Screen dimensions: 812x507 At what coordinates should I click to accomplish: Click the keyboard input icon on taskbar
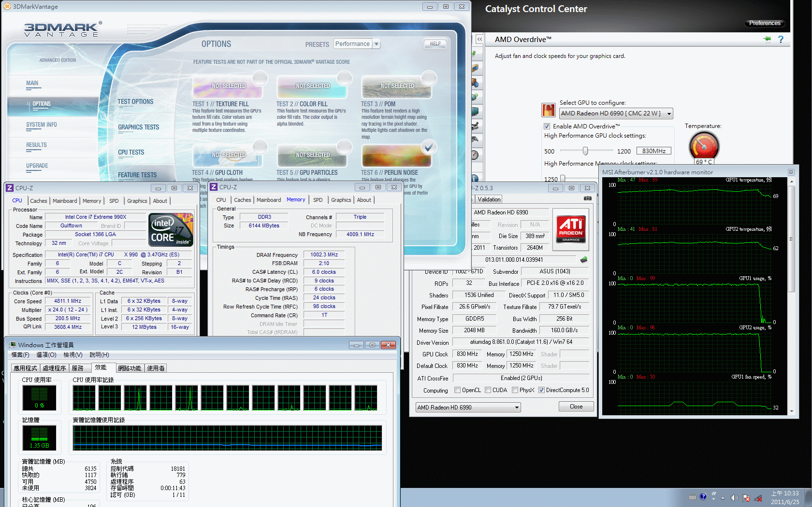click(x=693, y=497)
